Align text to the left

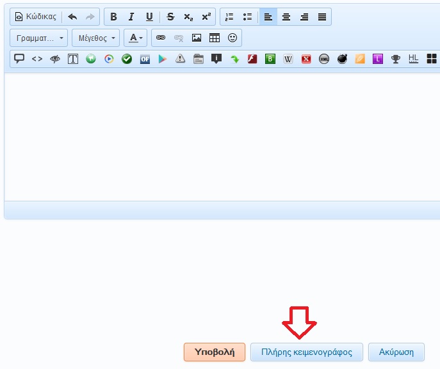(268, 17)
